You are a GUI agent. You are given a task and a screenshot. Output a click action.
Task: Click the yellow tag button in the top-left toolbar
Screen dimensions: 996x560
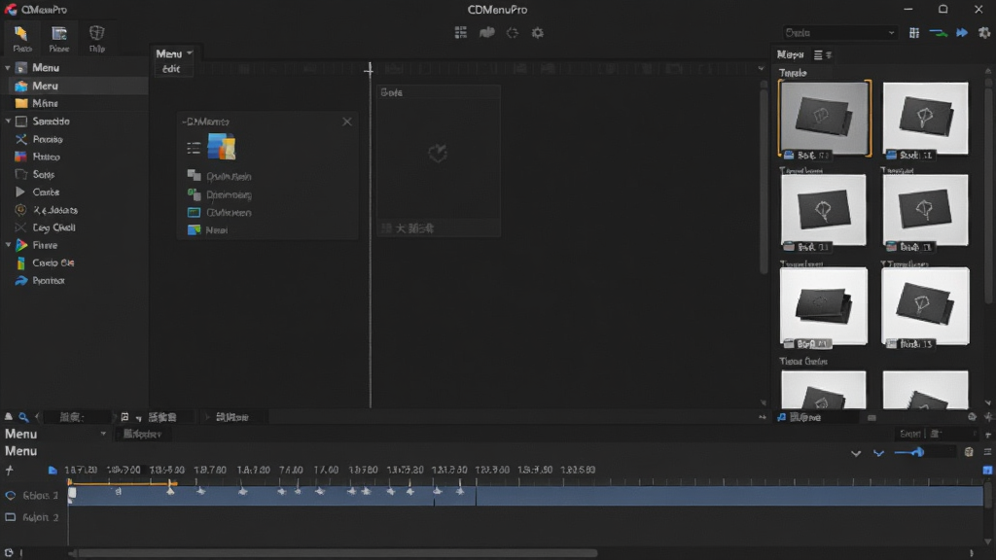21,39
